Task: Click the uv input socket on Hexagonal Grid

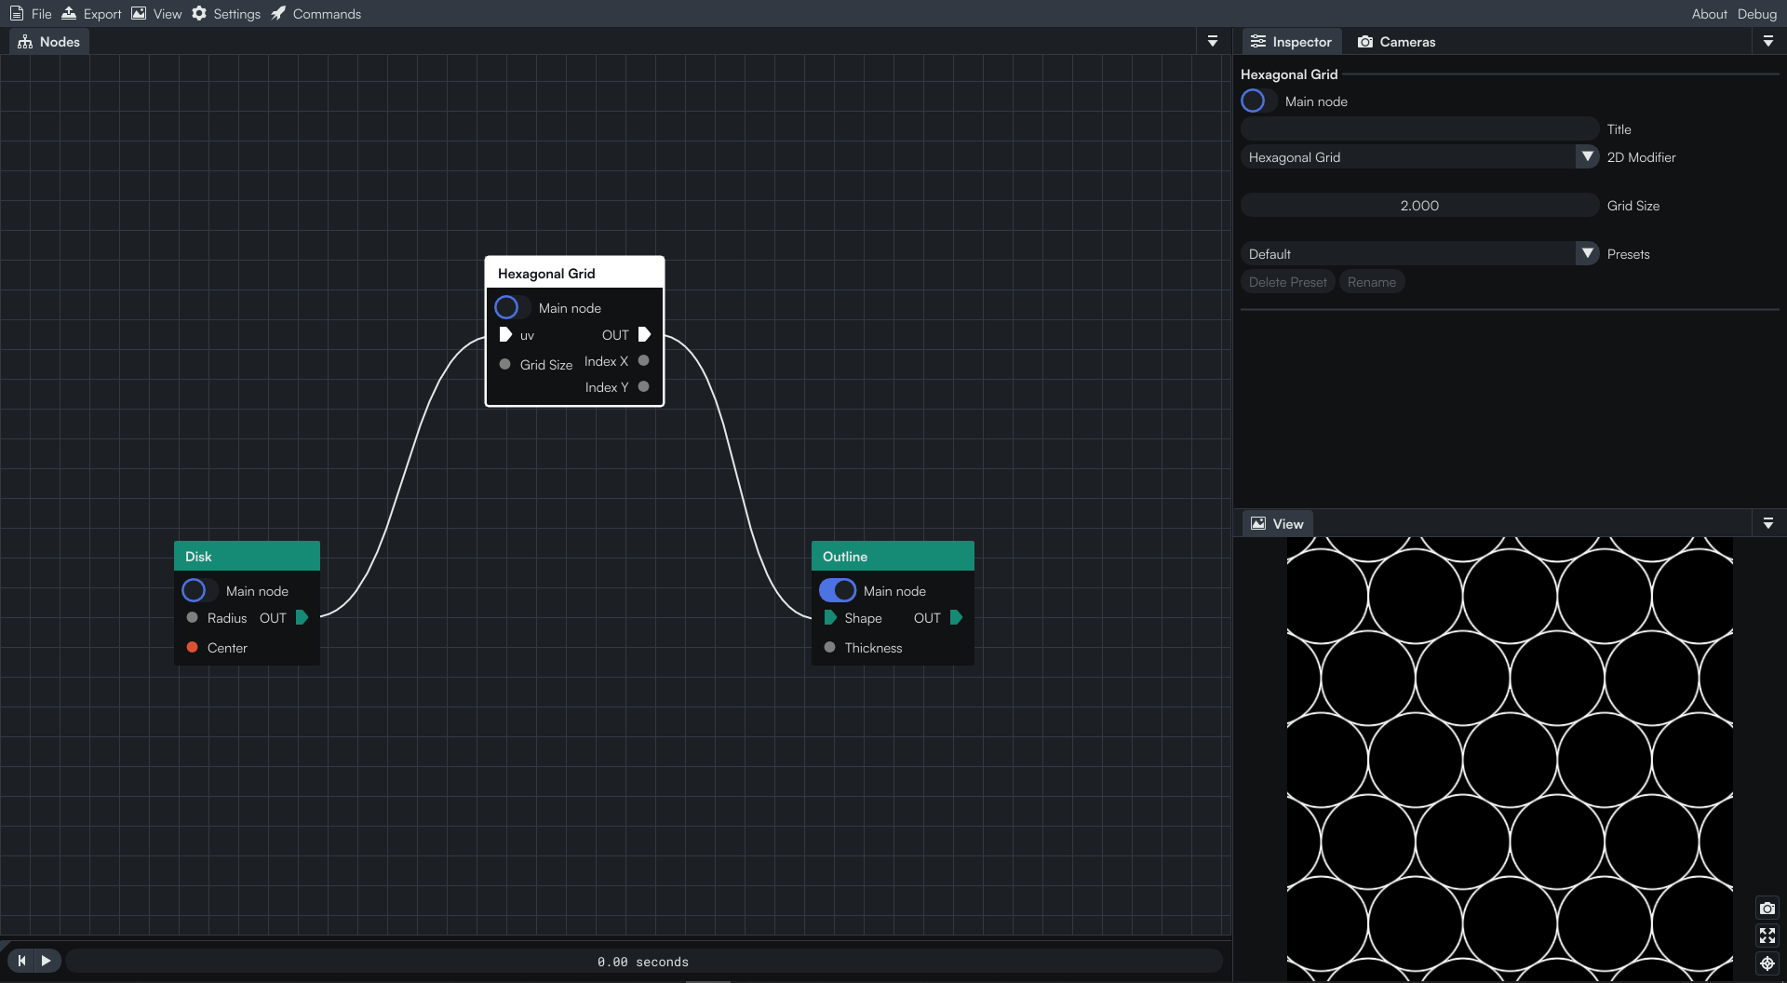Action: tap(505, 334)
